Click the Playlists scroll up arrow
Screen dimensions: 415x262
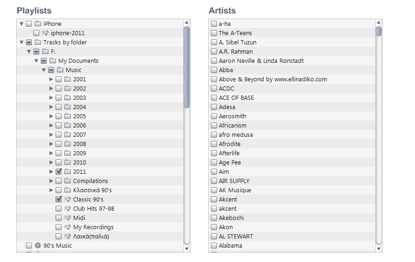tap(186, 23)
